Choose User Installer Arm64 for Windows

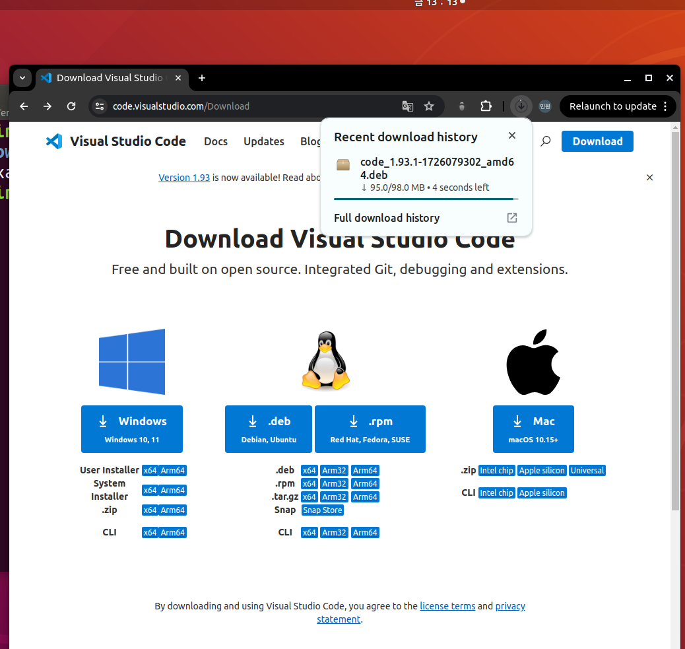coord(172,471)
